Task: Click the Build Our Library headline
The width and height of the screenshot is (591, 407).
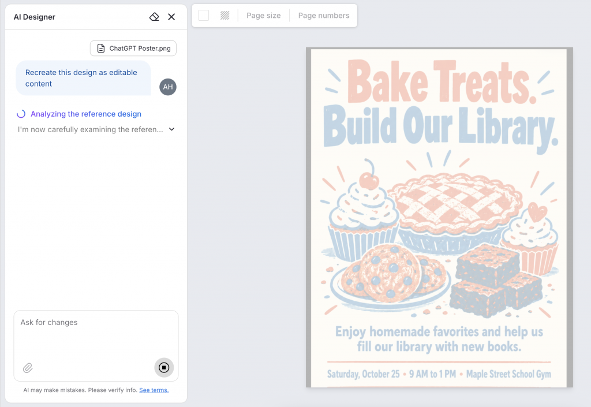Action: tap(440, 129)
